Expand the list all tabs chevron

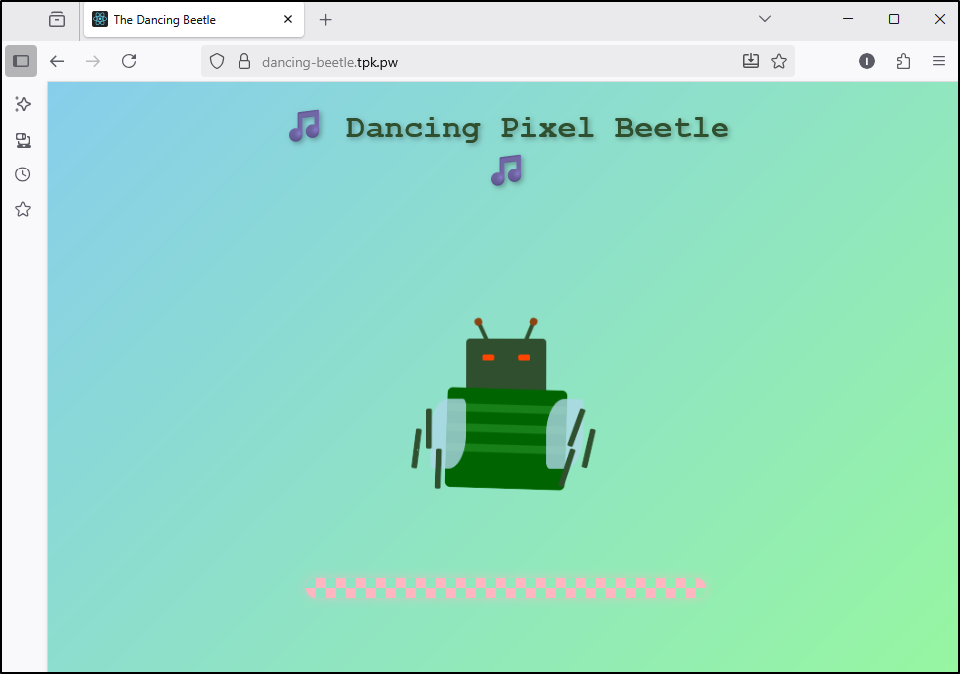[x=765, y=19]
